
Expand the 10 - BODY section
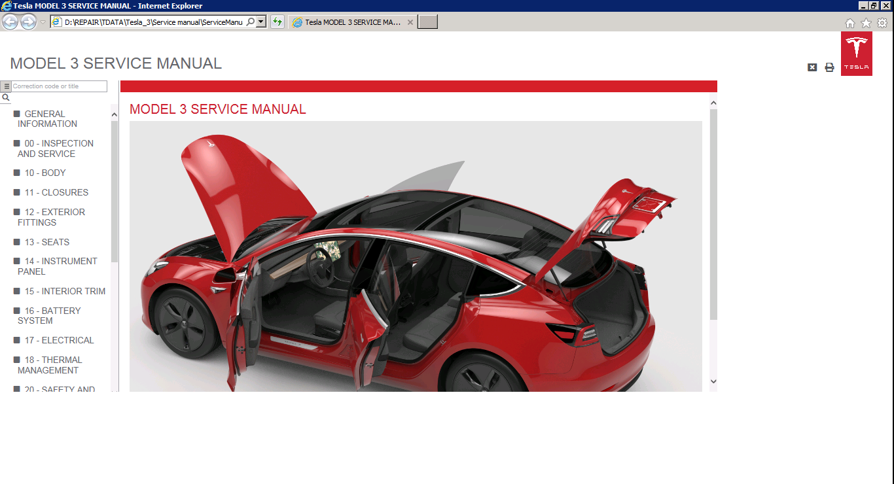click(x=44, y=173)
